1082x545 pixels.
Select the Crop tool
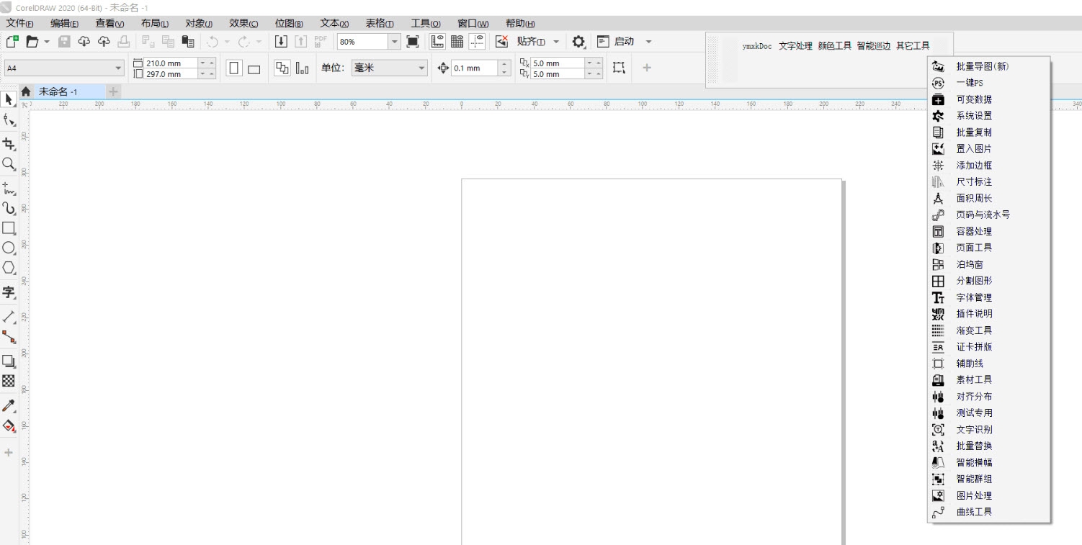(x=9, y=143)
